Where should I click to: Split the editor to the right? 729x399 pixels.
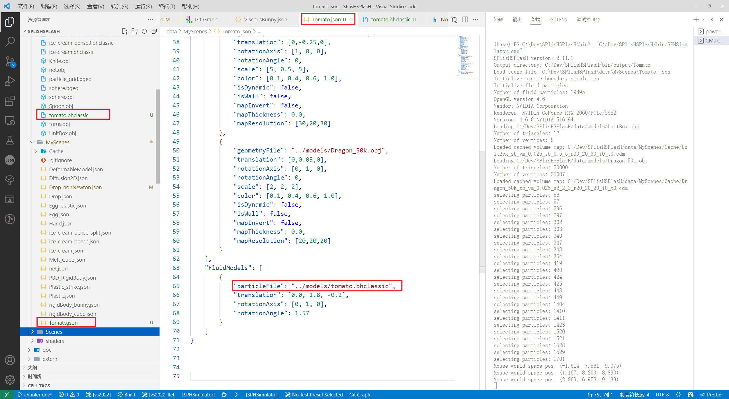coord(465,19)
